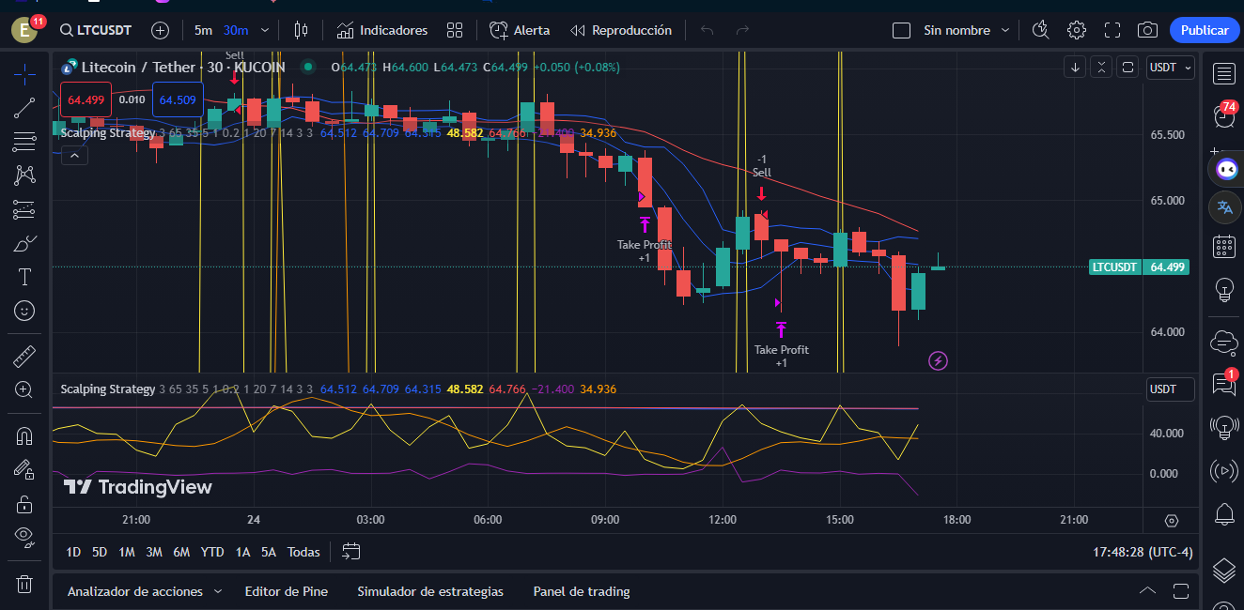Viewport: 1244px width, 610px height.
Task: Add symbol to compare with plus icon
Action: click(x=161, y=30)
